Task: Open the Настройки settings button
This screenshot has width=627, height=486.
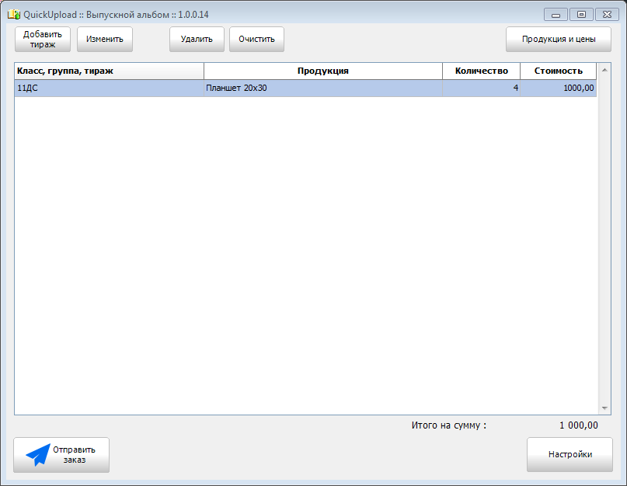Action: pos(570,455)
